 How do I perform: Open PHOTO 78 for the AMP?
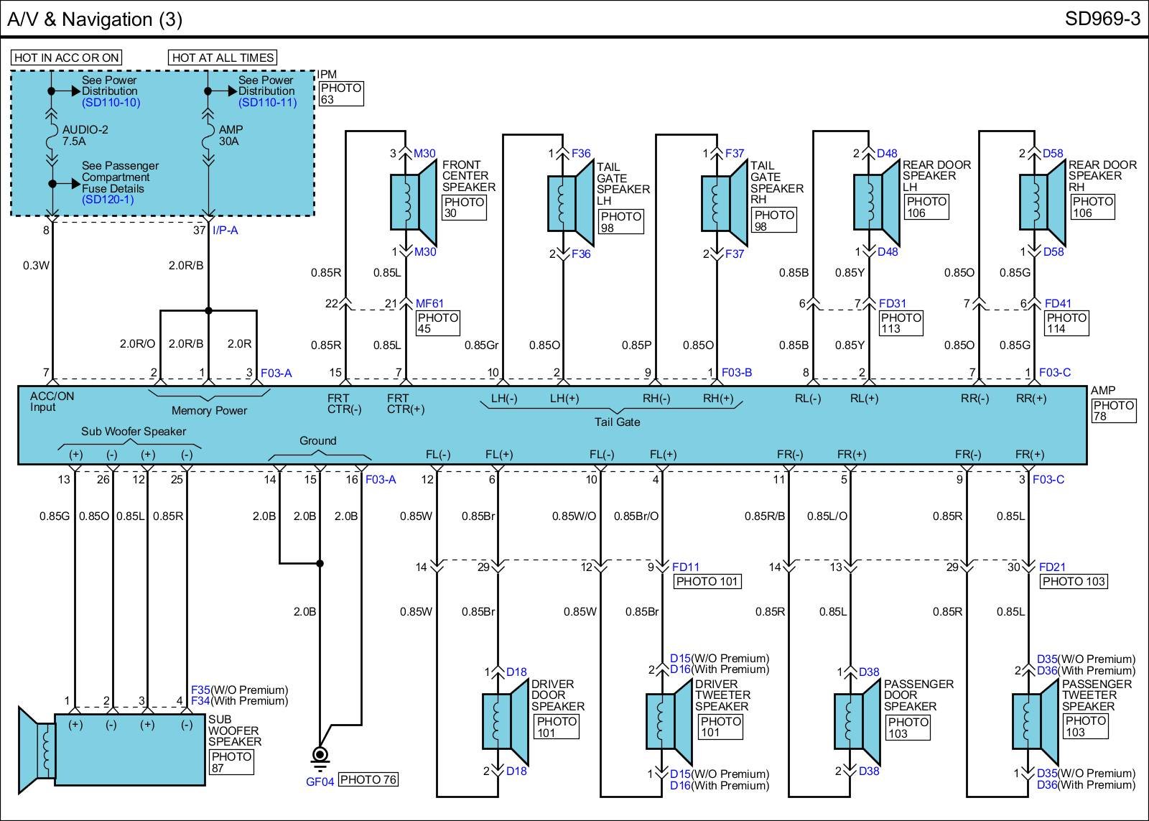[1113, 410]
